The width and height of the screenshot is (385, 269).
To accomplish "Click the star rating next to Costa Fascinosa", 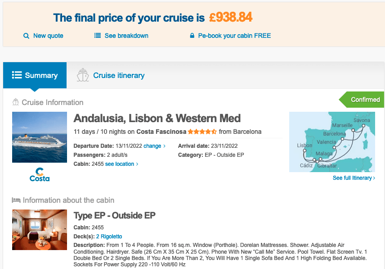I will tap(202, 132).
